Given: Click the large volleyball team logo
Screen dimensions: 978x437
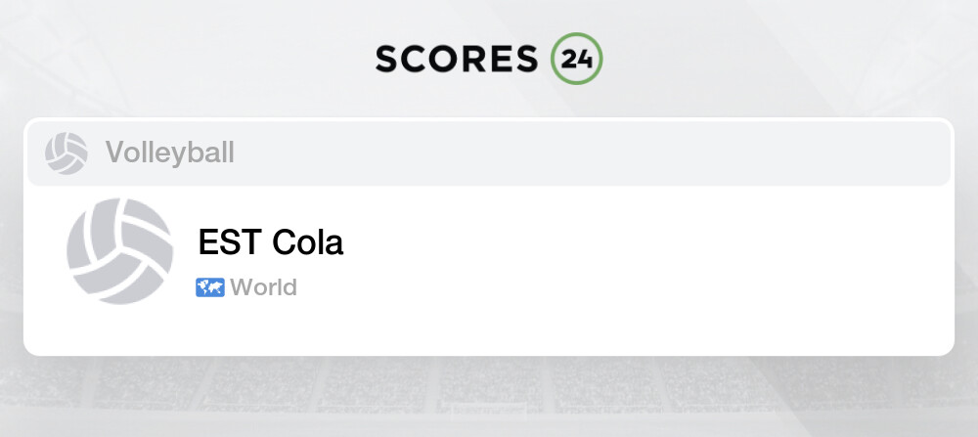Looking at the screenshot, I should pos(119,251).
